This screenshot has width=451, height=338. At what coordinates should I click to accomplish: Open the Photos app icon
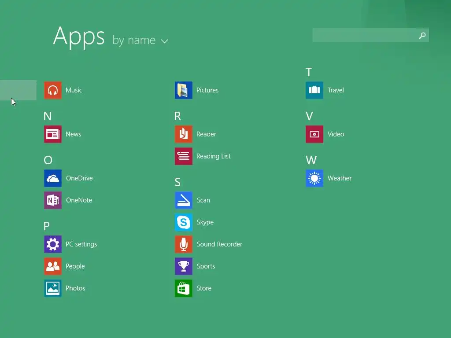pyautogui.click(x=53, y=288)
